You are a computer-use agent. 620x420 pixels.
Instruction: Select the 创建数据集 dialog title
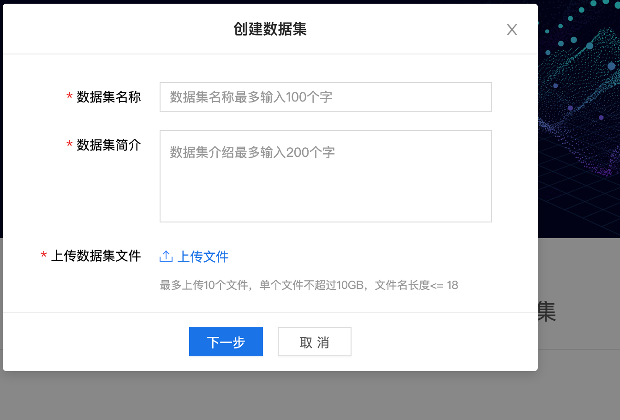pos(270,29)
